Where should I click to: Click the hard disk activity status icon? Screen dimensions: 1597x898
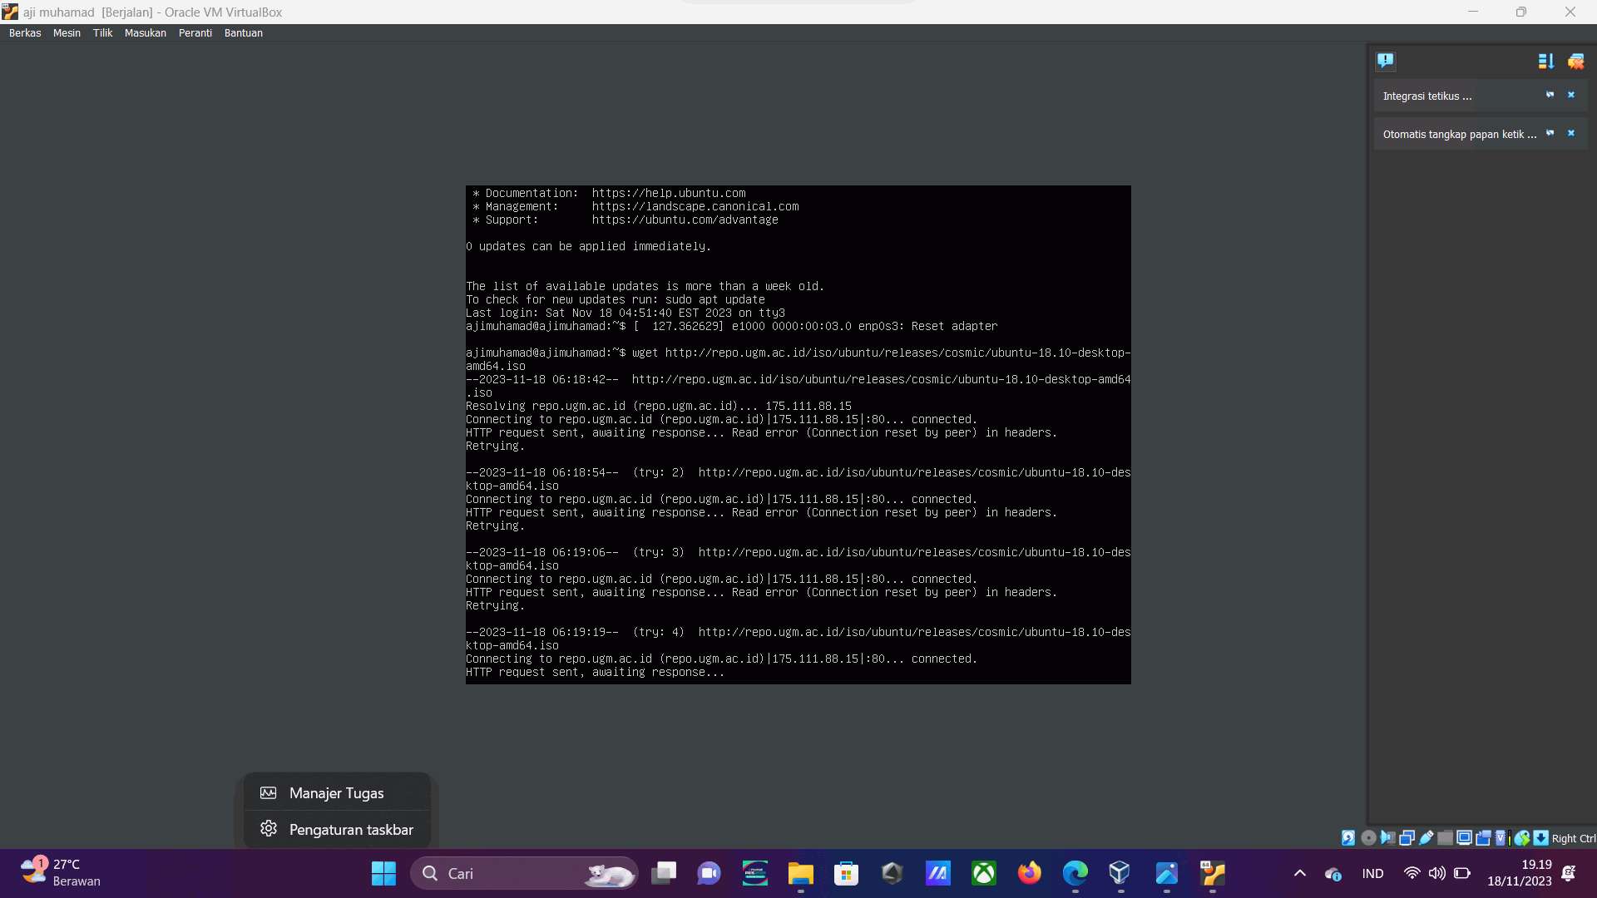(x=1348, y=838)
